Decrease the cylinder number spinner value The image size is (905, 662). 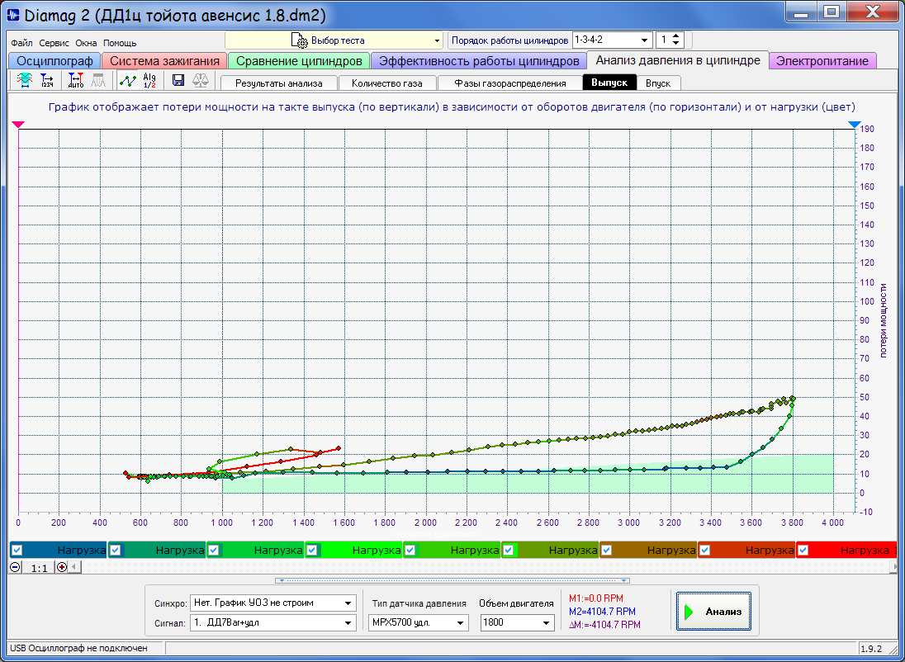pyautogui.click(x=676, y=45)
